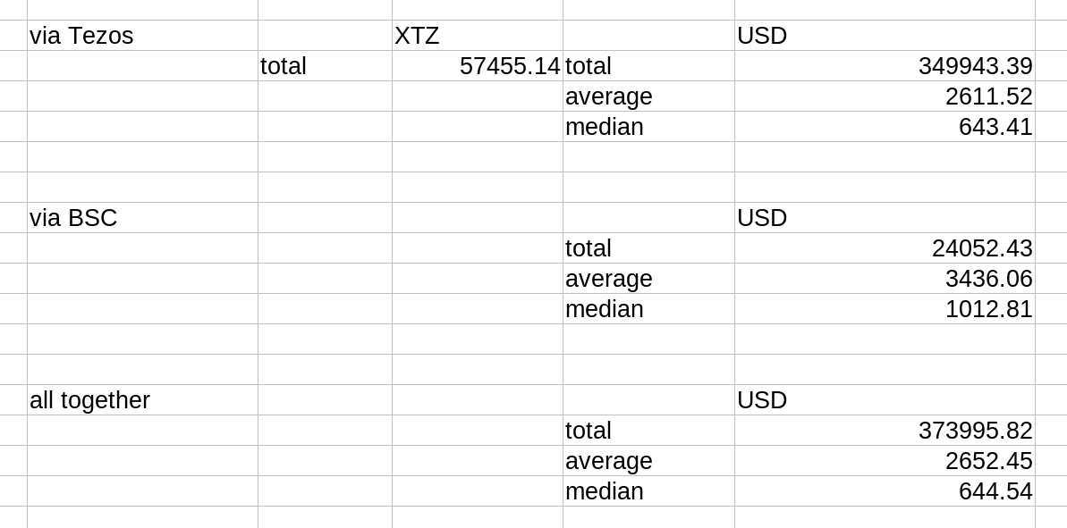Screen dimensions: 1067x528
Task: Click the BSC total value 24052.43
Action: coord(885,248)
